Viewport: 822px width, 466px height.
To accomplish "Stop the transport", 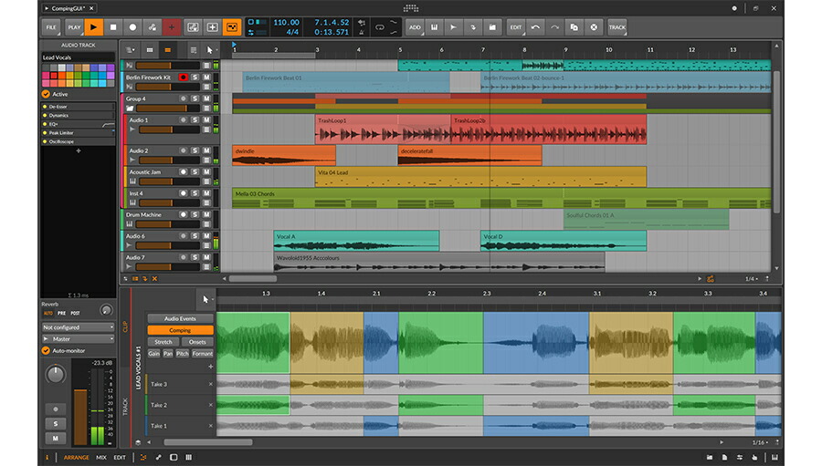I will [113, 27].
